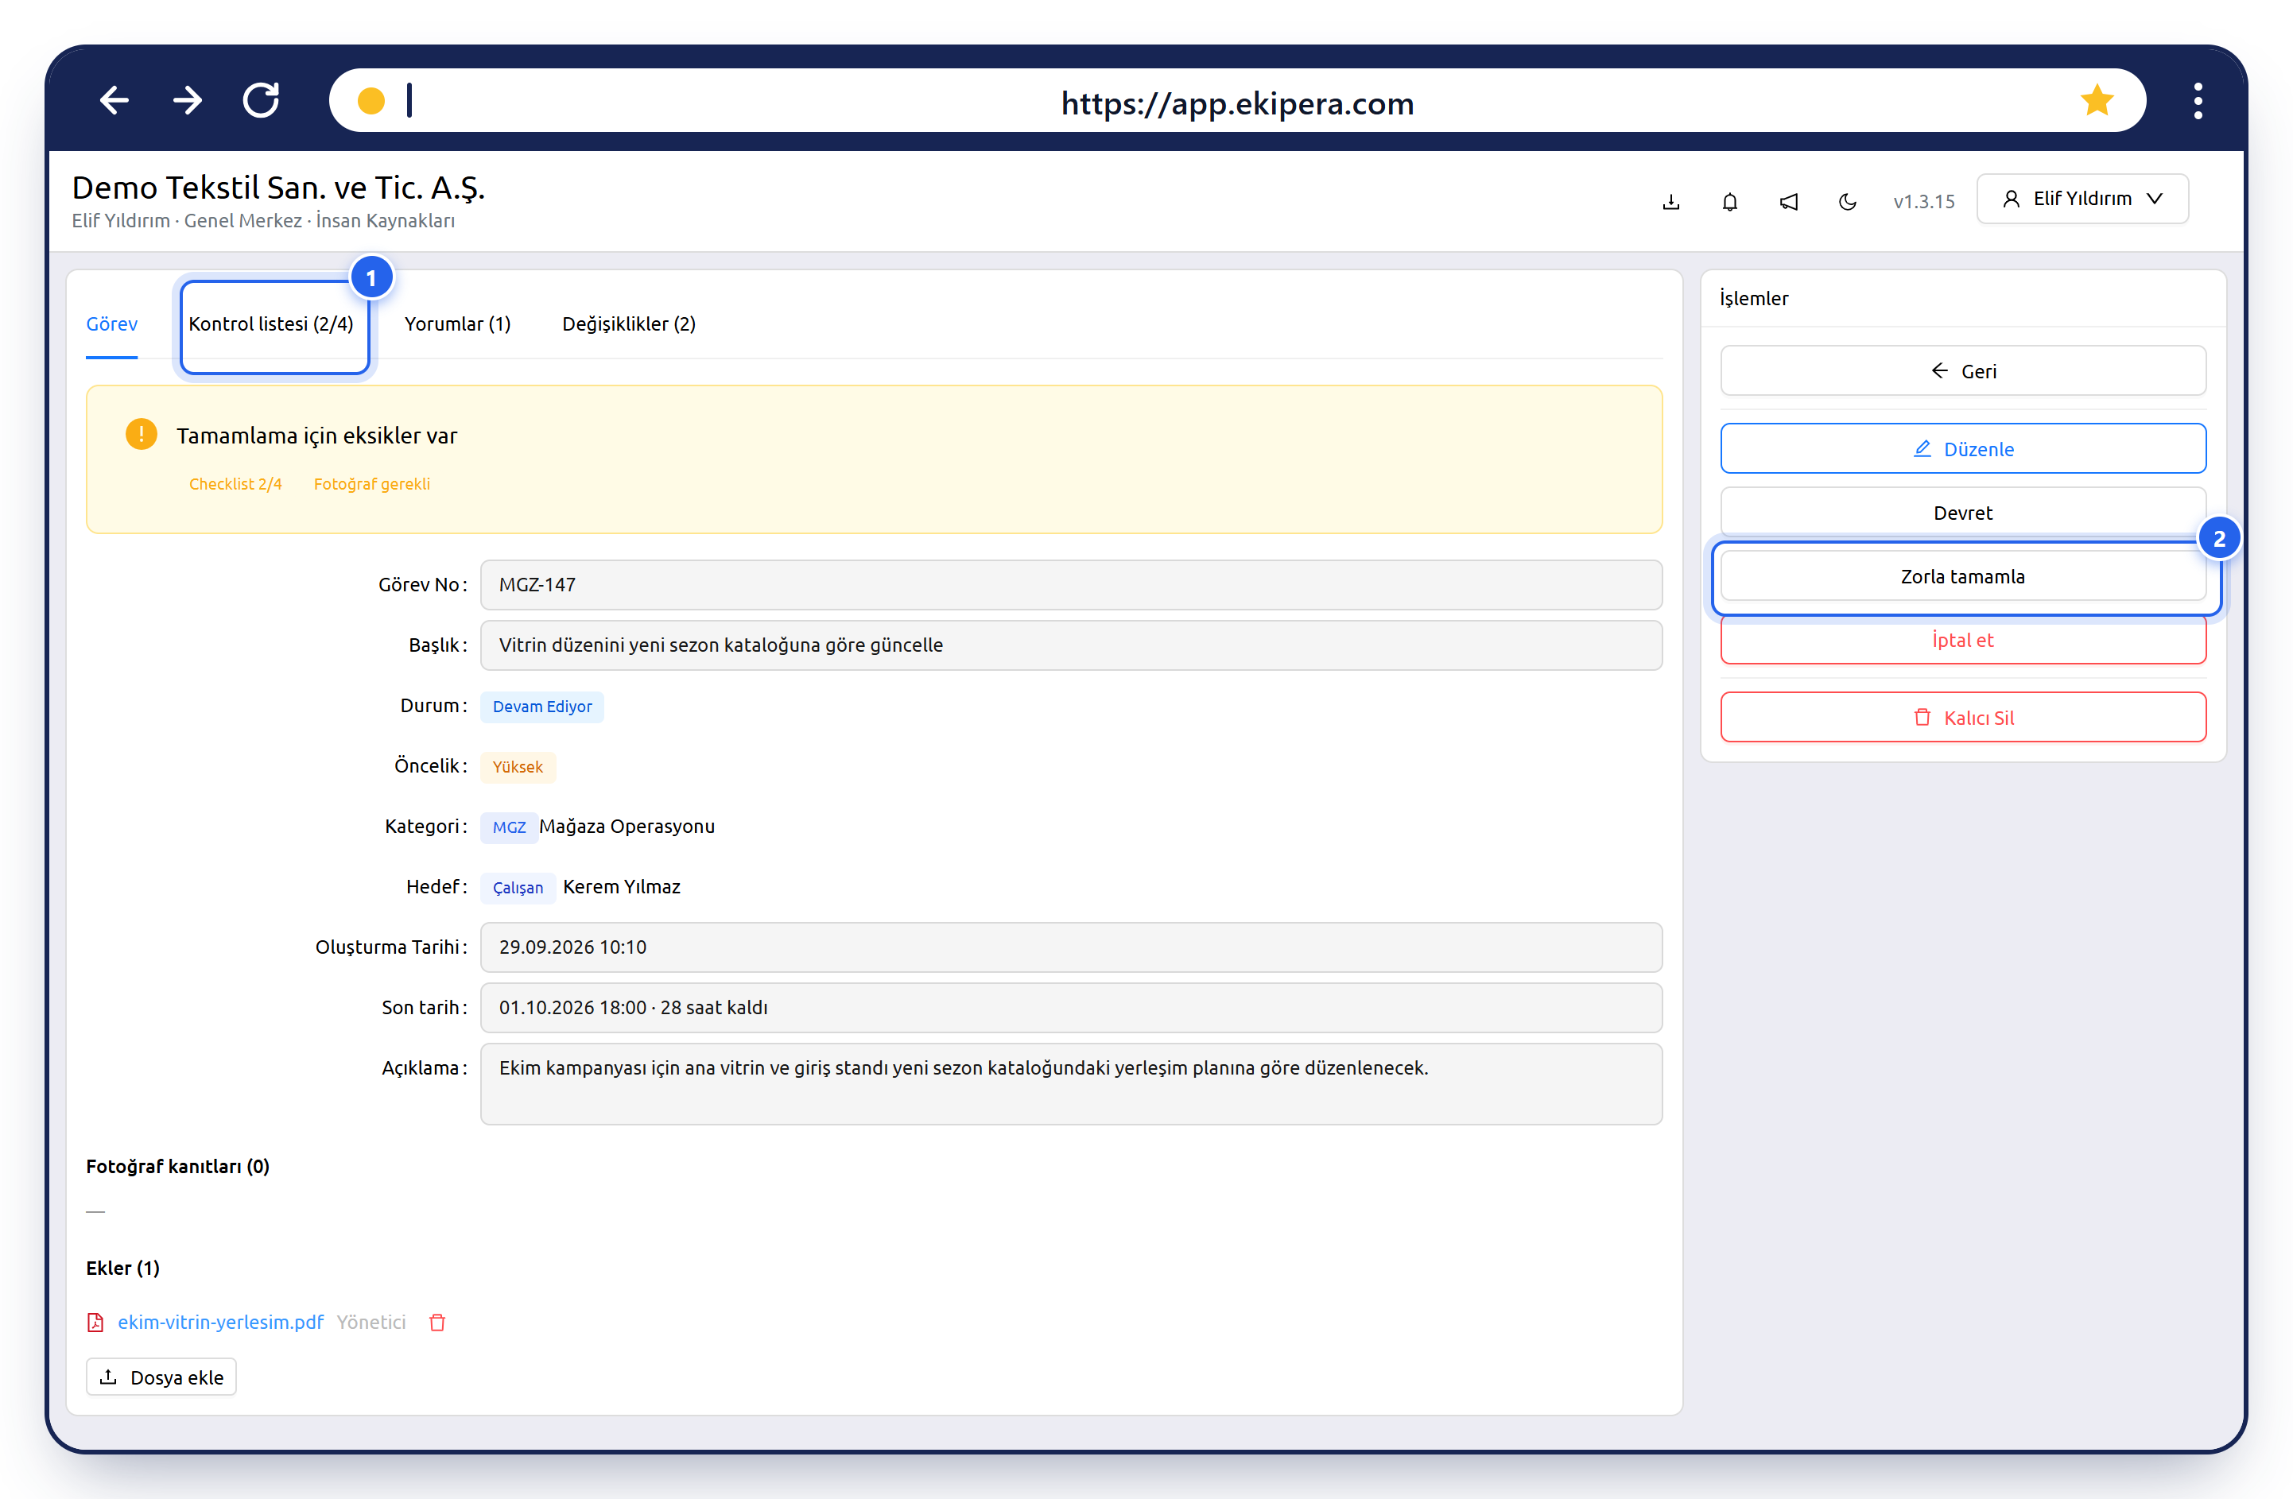Viewport: 2293px width, 1499px height.
Task: Click the MGZ category badge
Action: (509, 827)
